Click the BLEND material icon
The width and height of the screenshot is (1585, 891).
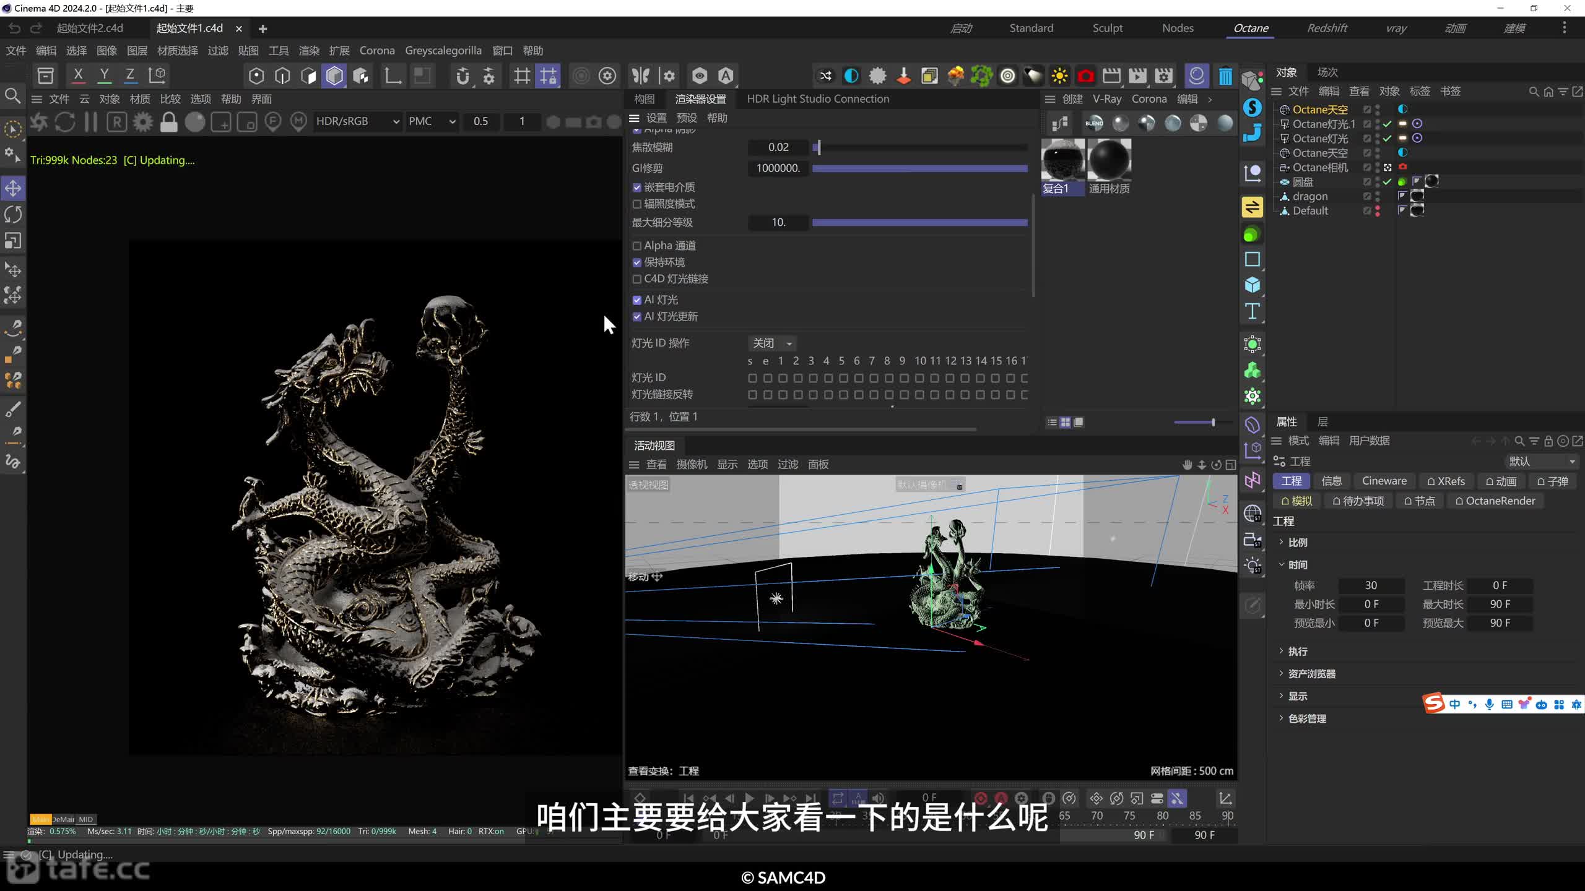pyautogui.click(x=1094, y=123)
